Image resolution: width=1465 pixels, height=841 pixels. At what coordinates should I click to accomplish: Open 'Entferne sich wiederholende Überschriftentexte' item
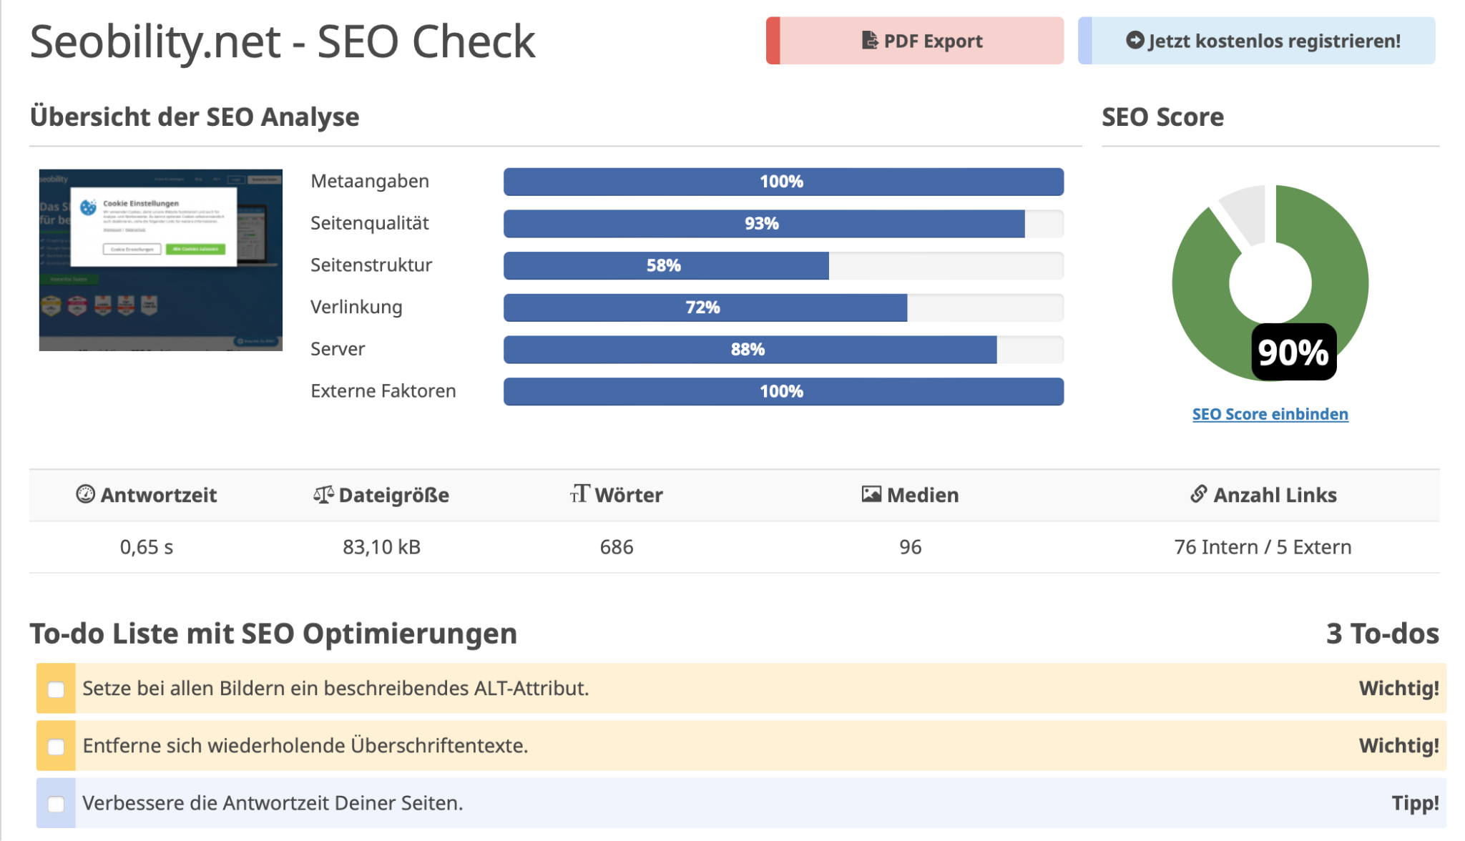click(741, 745)
